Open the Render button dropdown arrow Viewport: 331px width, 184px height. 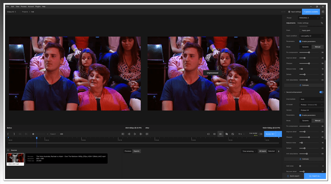(x=279, y=134)
